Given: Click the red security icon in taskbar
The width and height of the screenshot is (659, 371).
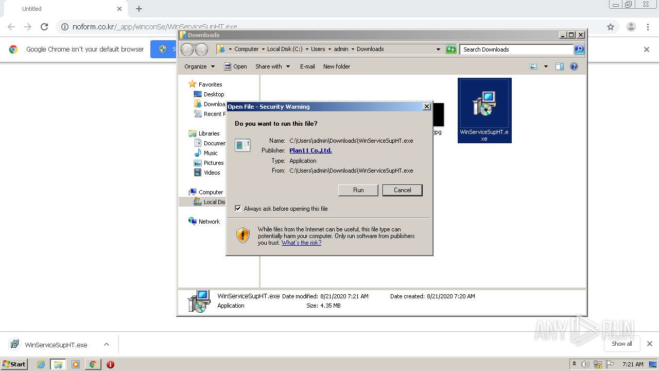Looking at the screenshot, I should [110, 364].
